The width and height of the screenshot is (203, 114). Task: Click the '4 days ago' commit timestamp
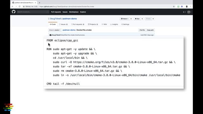(x=150, y=35)
